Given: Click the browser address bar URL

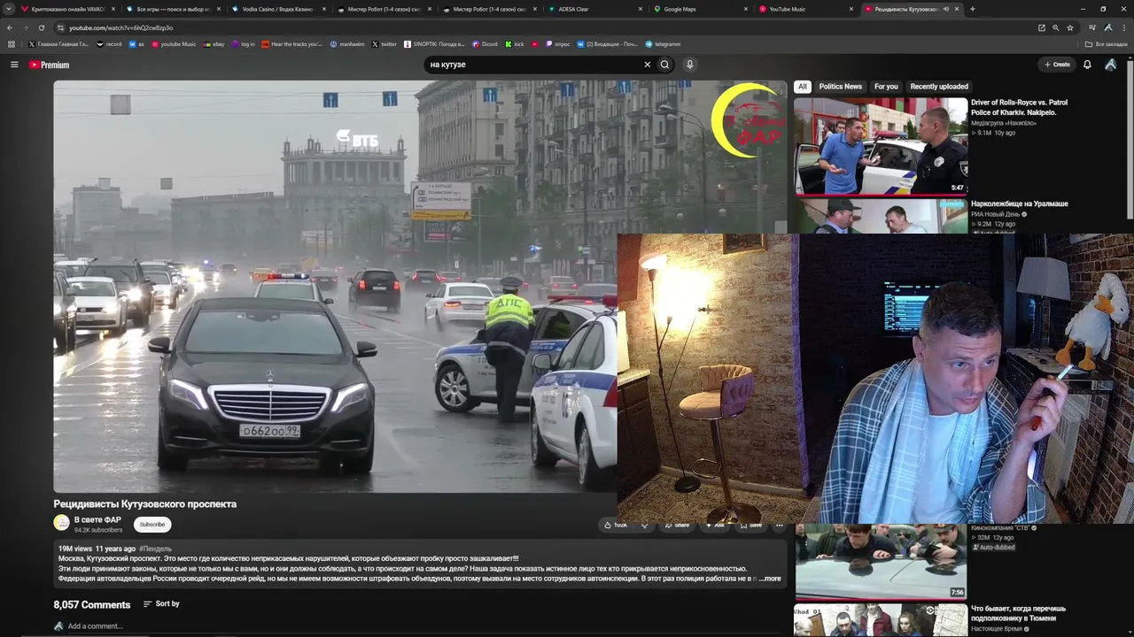Looking at the screenshot, I should 121,27.
